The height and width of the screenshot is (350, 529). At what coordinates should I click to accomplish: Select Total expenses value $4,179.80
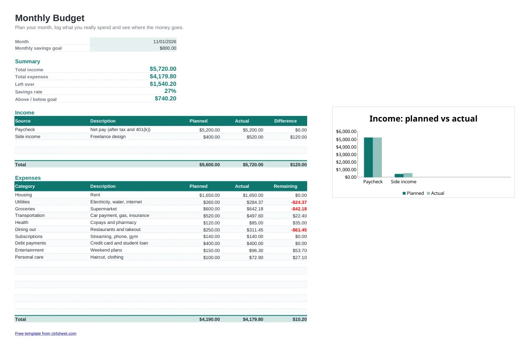[x=163, y=76]
